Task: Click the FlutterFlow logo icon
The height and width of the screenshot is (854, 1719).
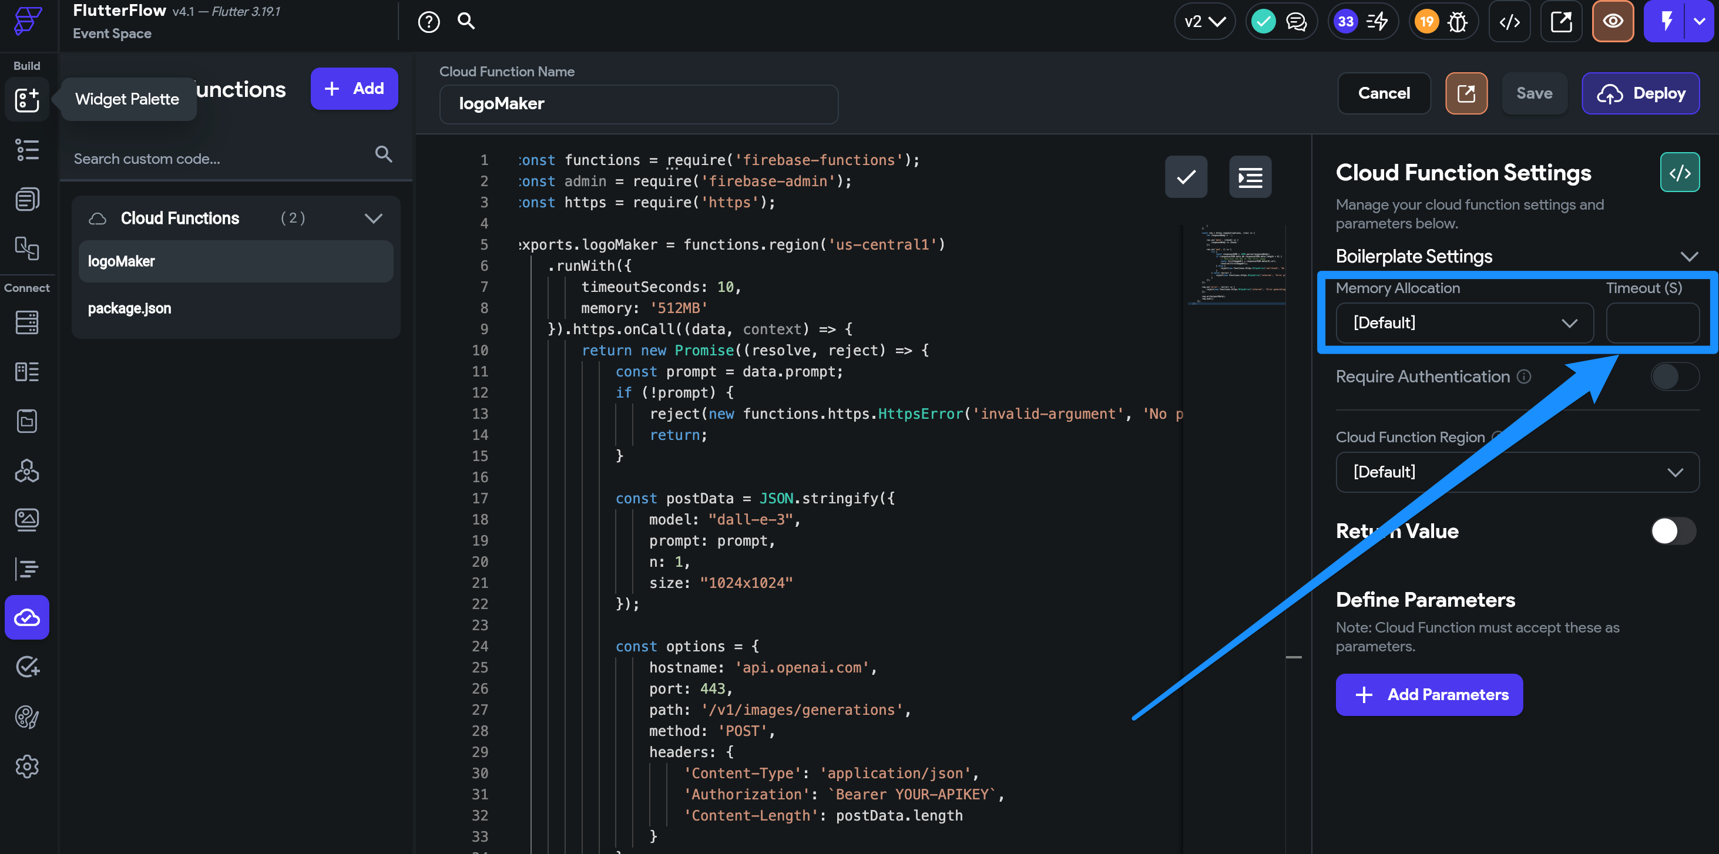Action: click(28, 20)
